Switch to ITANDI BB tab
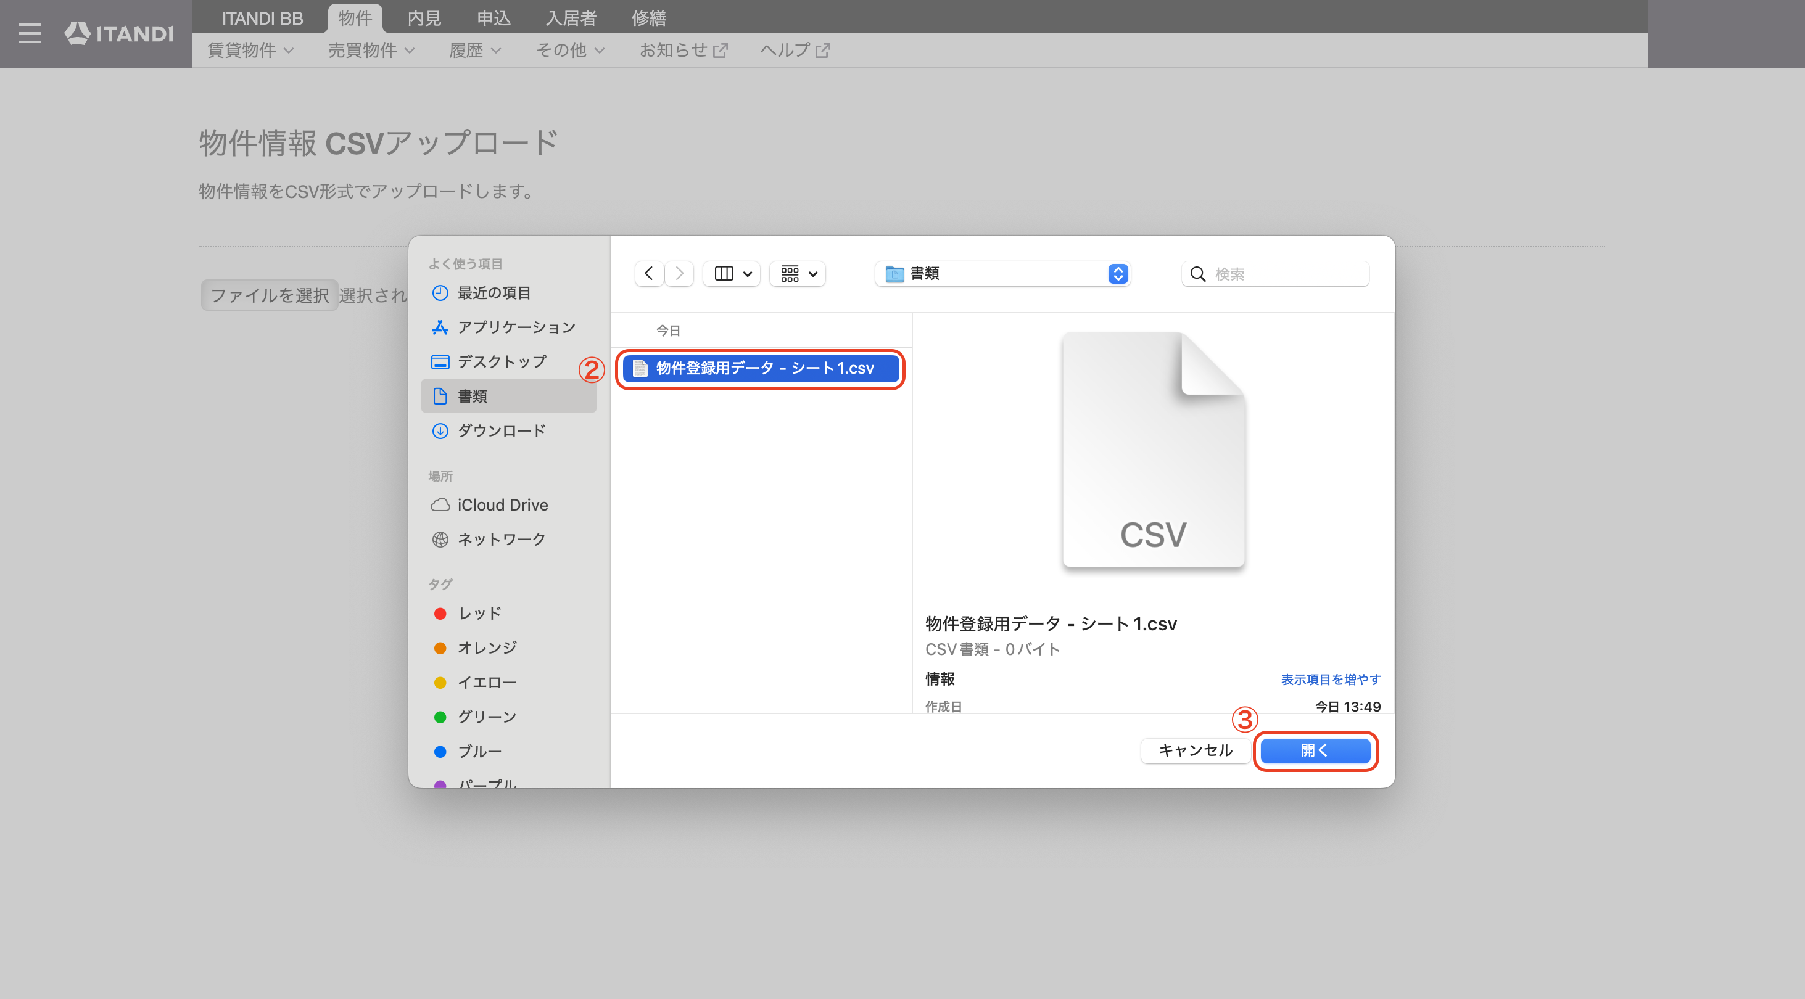This screenshot has height=999, width=1805. click(x=262, y=18)
